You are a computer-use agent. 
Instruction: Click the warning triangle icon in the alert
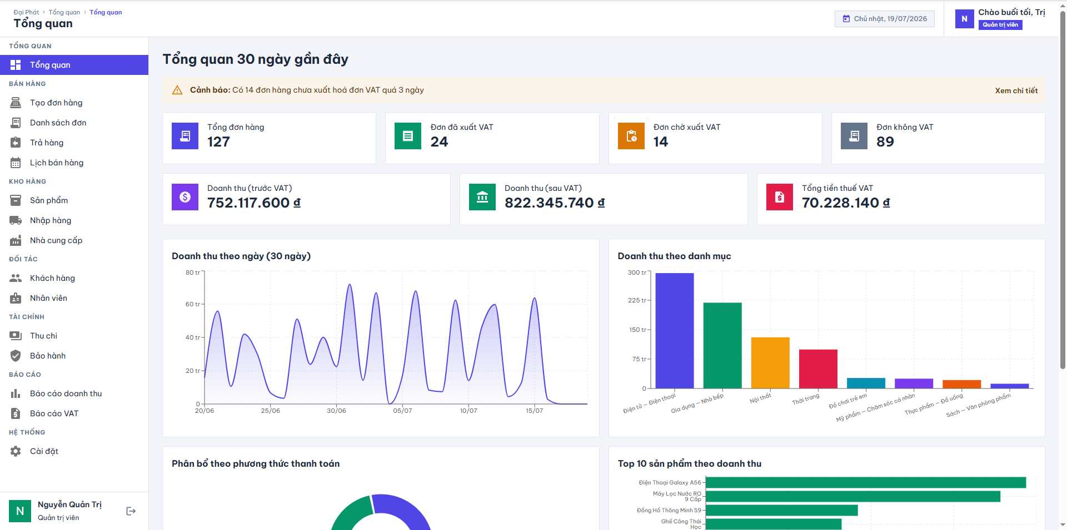177,90
